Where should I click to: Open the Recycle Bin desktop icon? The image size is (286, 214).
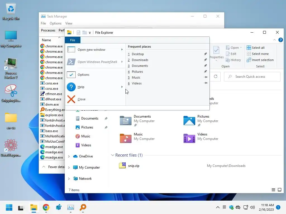click(11, 12)
